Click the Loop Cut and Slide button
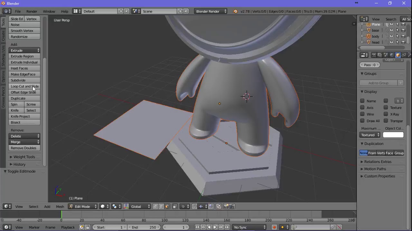412x231 pixels. (x=24, y=86)
